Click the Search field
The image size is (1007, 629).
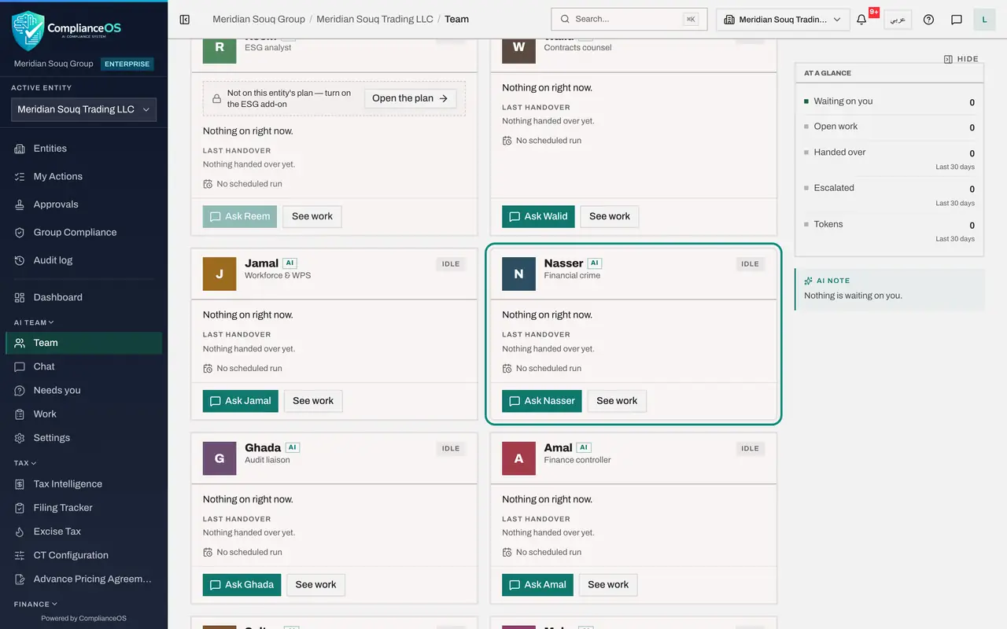(x=629, y=20)
